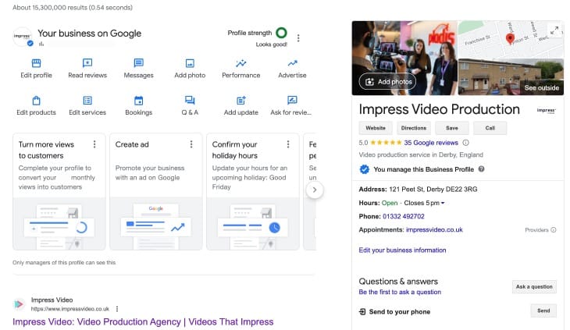The image size is (570, 330).
Task: Open the three-dot menu beside Profile strength
Action: click(298, 37)
